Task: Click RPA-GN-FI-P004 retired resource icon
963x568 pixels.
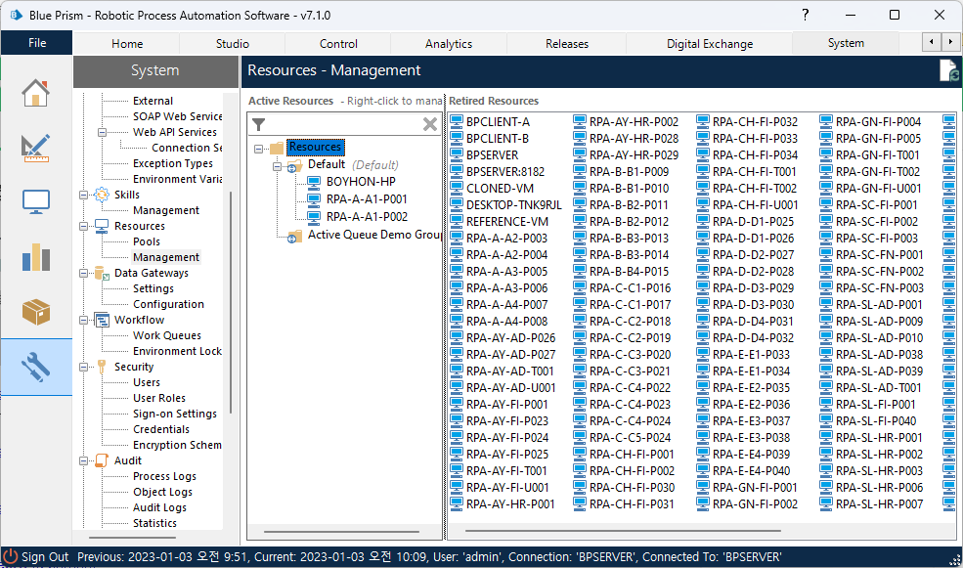Action: [826, 121]
